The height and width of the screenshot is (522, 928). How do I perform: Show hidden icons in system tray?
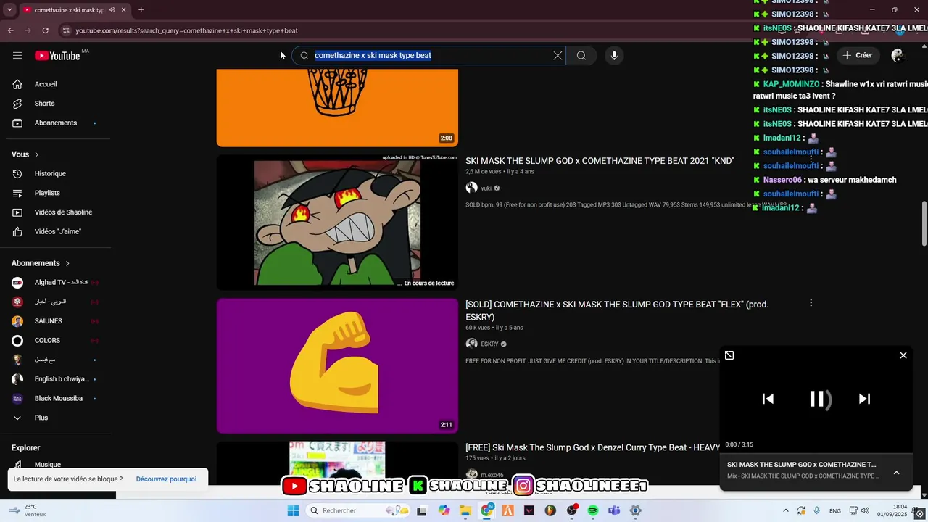pyautogui.click(x=786, y=510)
